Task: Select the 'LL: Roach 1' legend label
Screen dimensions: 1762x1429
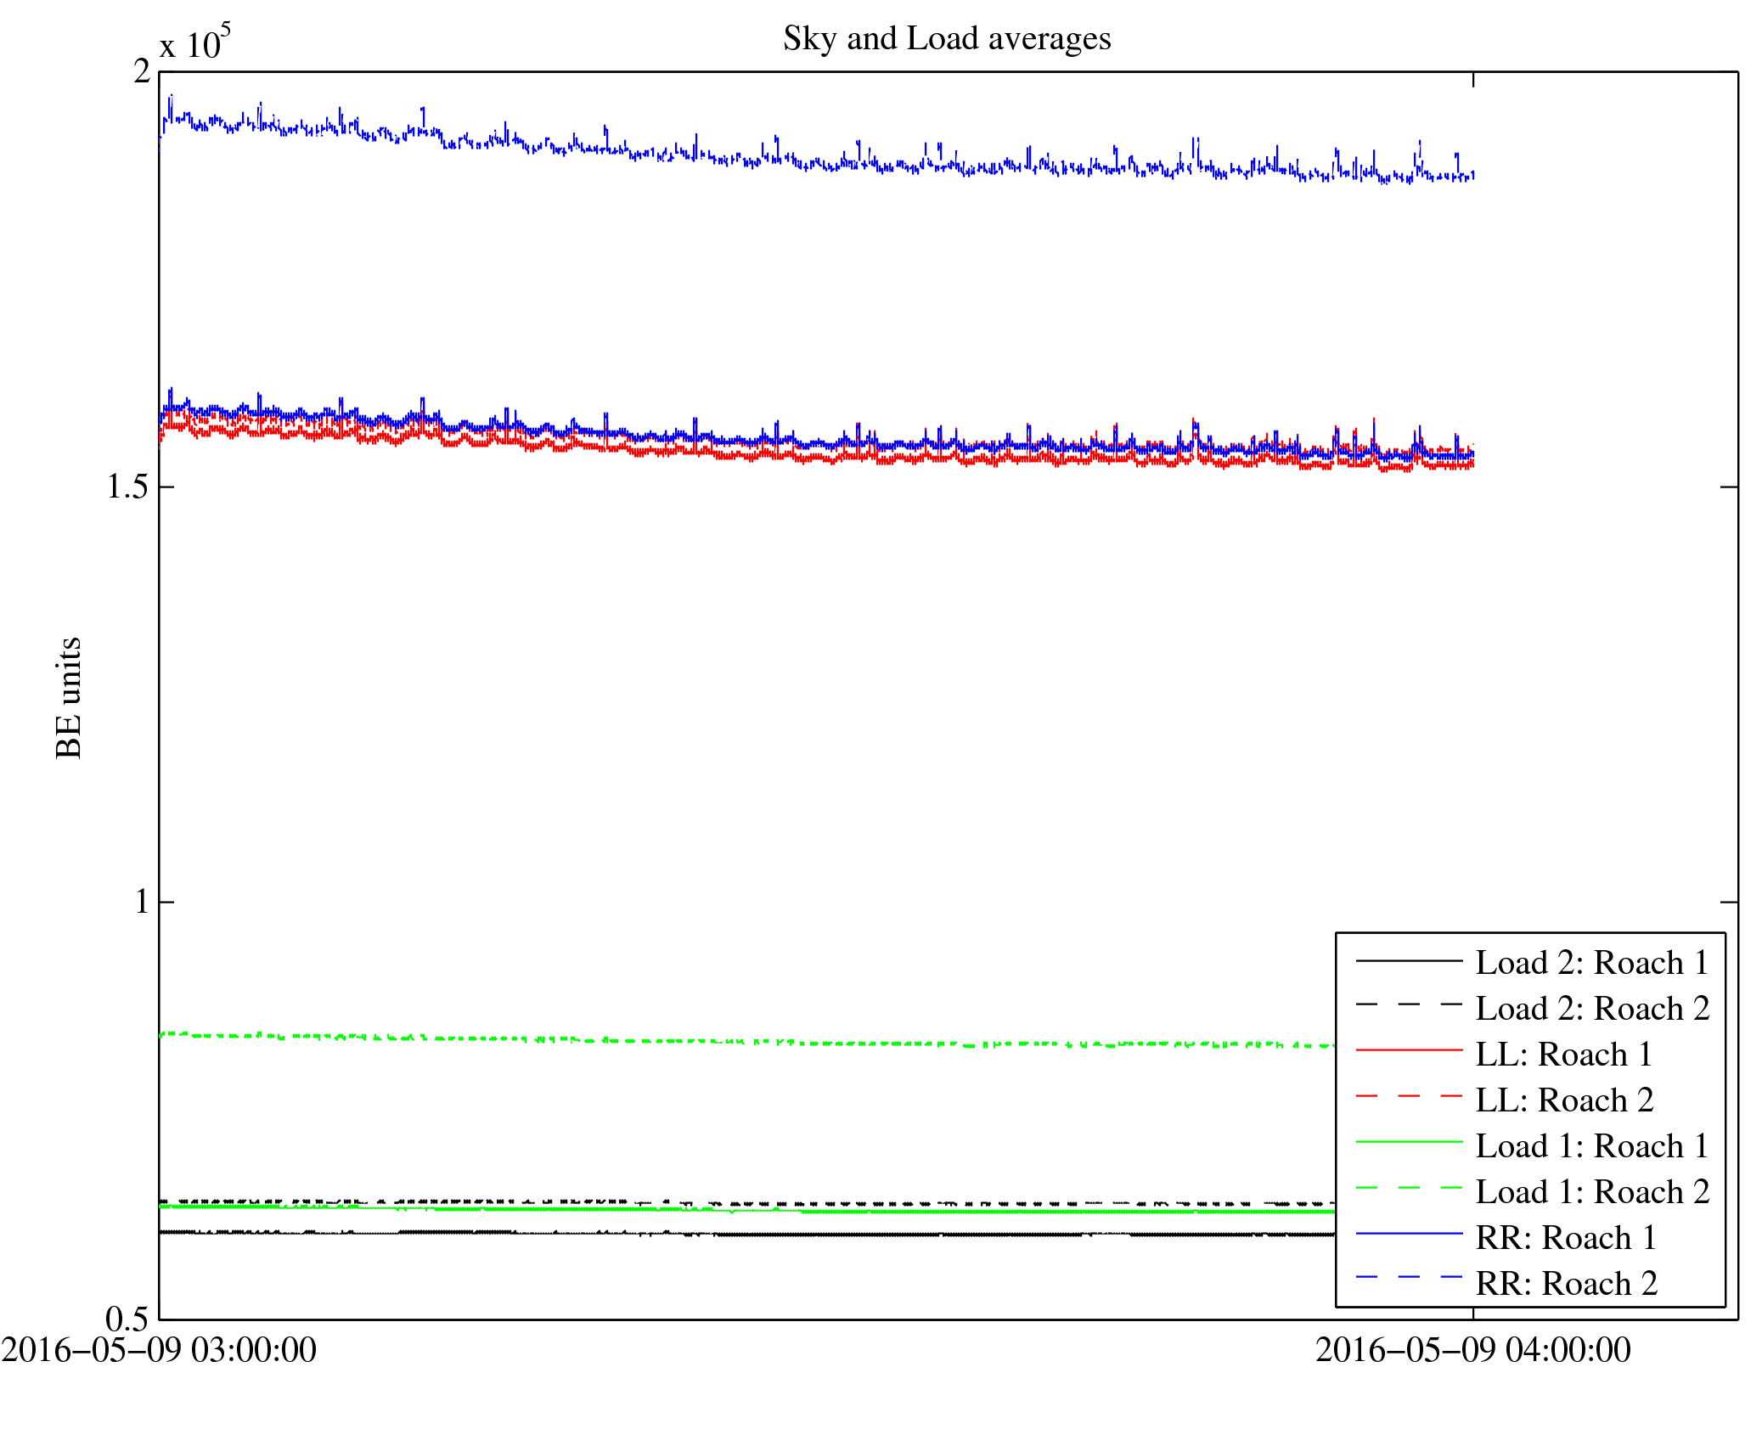Action: pyautogui.click(x=1563, y=1055)
